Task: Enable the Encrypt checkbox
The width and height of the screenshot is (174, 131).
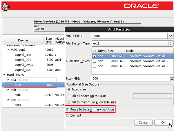Action: pyautogui.click(x=68, y=115)
